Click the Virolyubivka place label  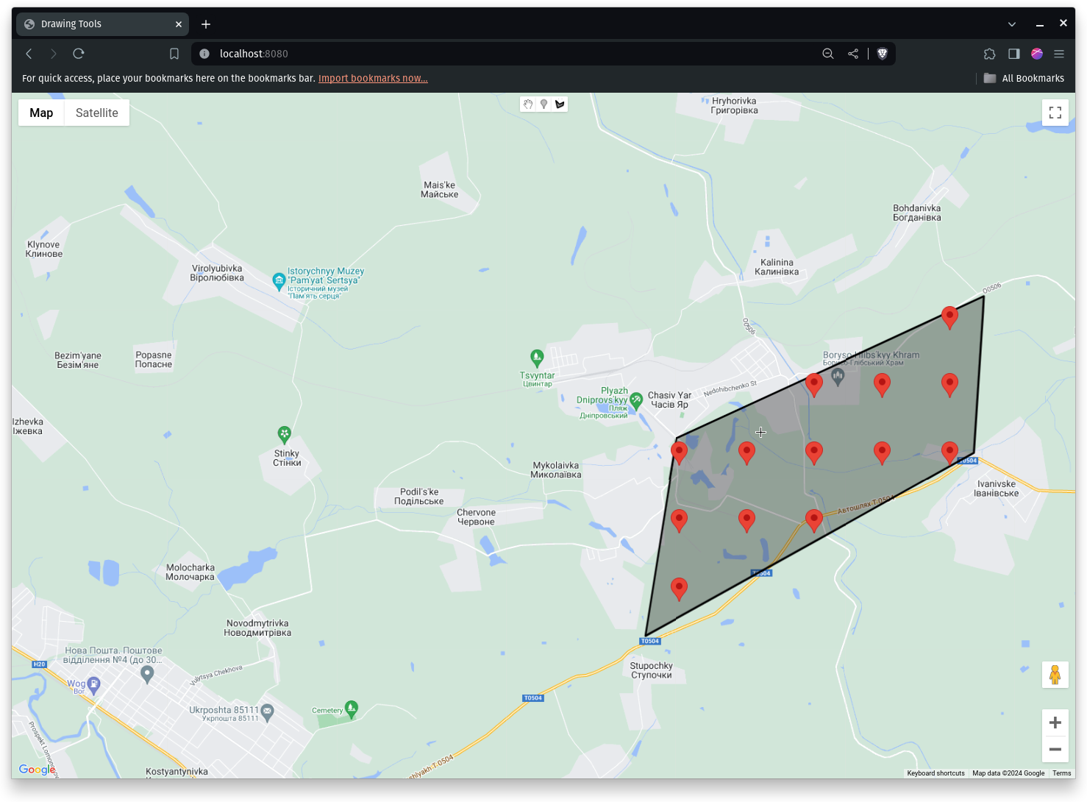(217, 273)
